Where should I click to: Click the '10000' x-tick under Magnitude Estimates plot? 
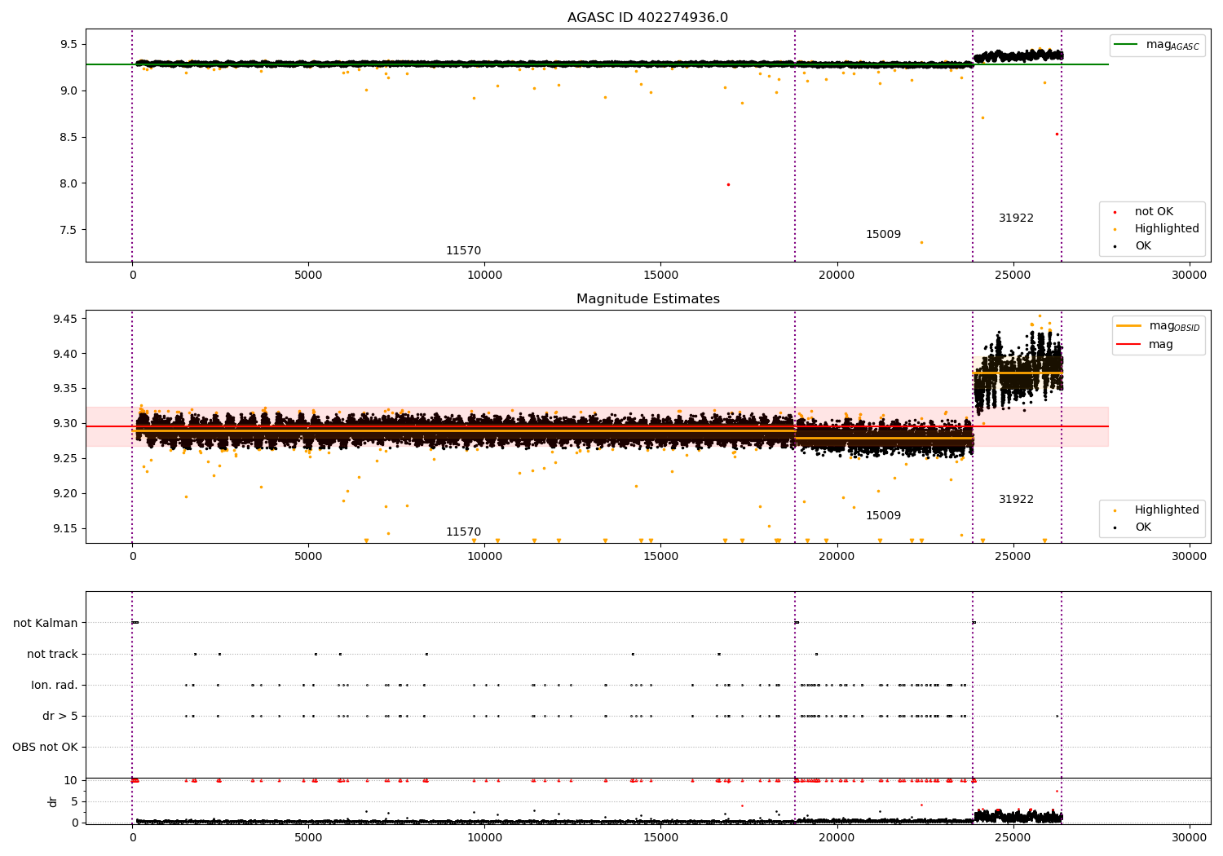coord(484,557)
